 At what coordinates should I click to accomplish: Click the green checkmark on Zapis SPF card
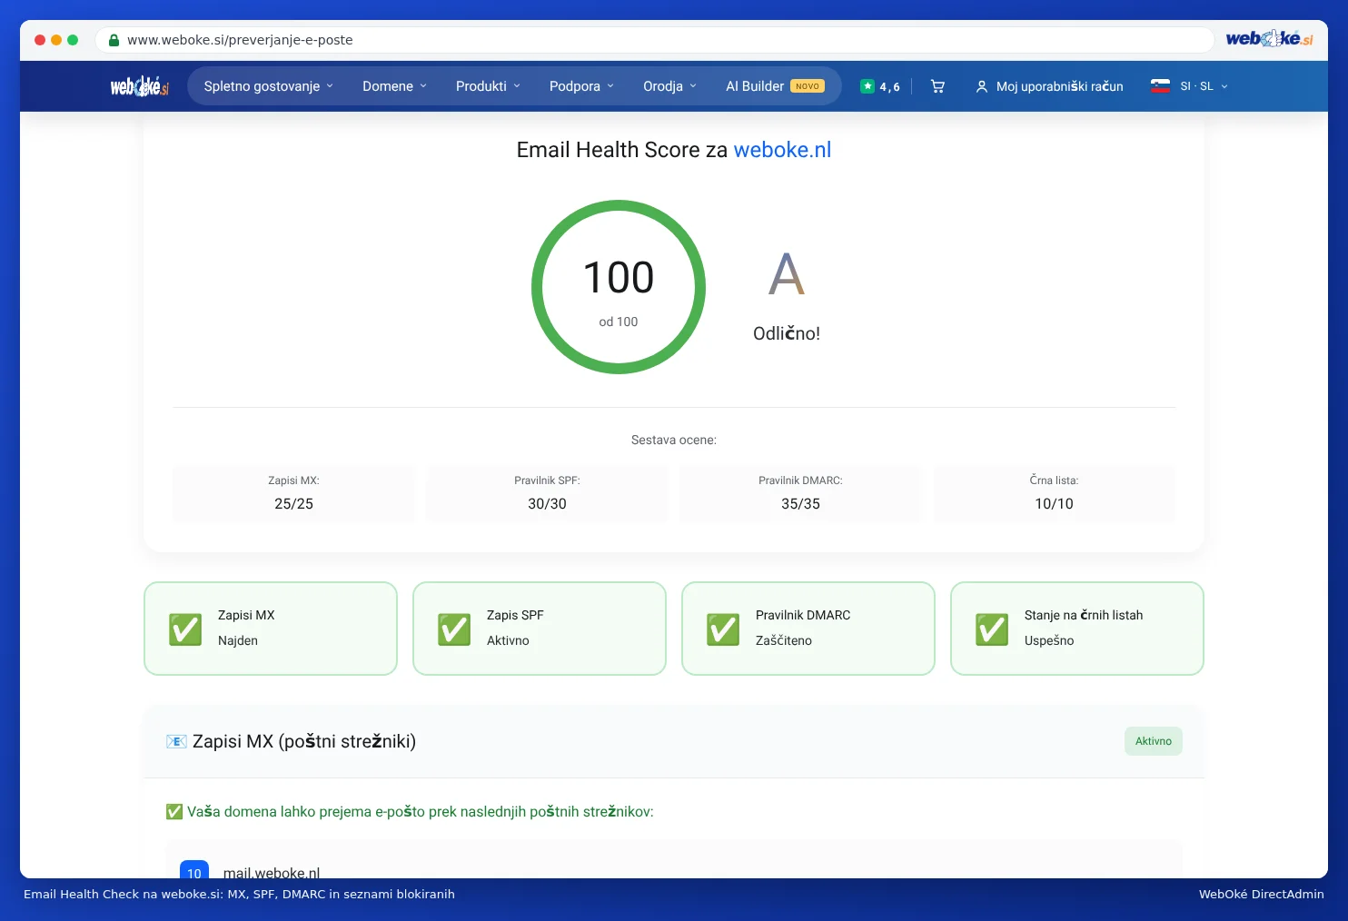tap(454, 629)
